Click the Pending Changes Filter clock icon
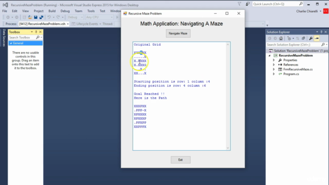Viewport: 329px width, 185px height. (x=289, y=39)
